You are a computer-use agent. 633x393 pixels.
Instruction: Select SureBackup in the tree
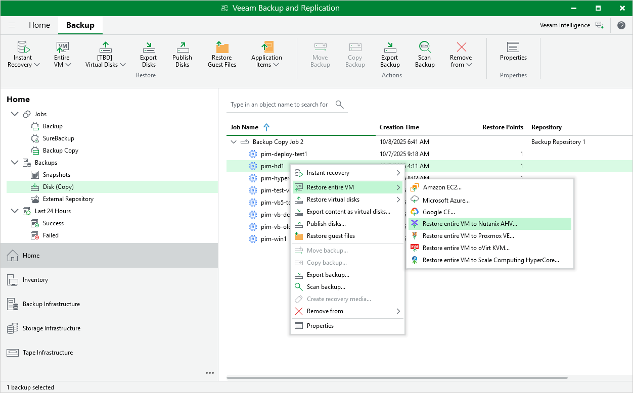pos(58,138)
